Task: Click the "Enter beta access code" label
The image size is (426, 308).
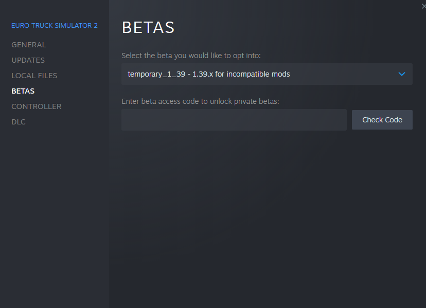Action: 170,101
